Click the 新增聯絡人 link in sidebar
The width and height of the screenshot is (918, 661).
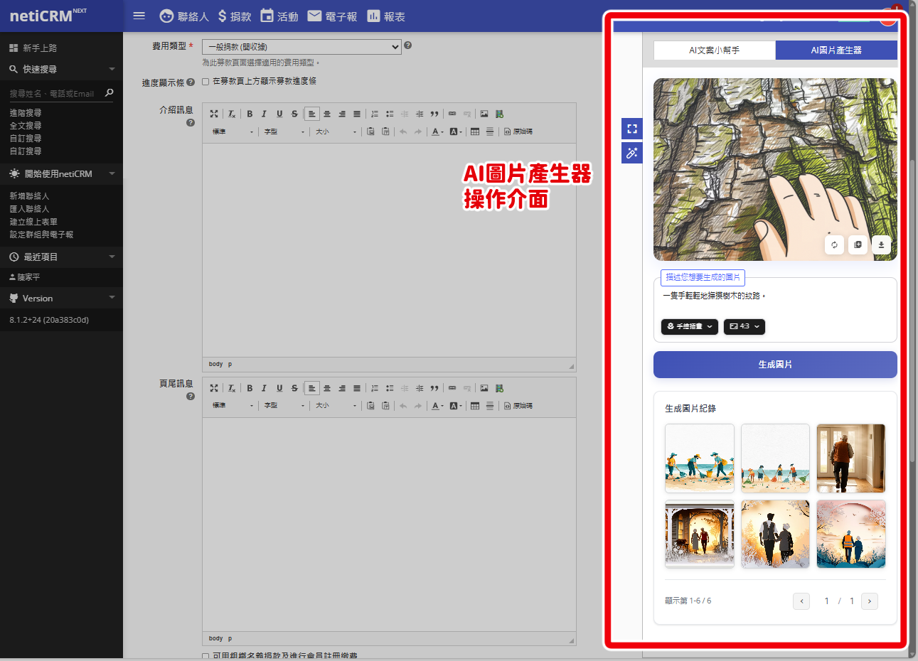point(29,196)
